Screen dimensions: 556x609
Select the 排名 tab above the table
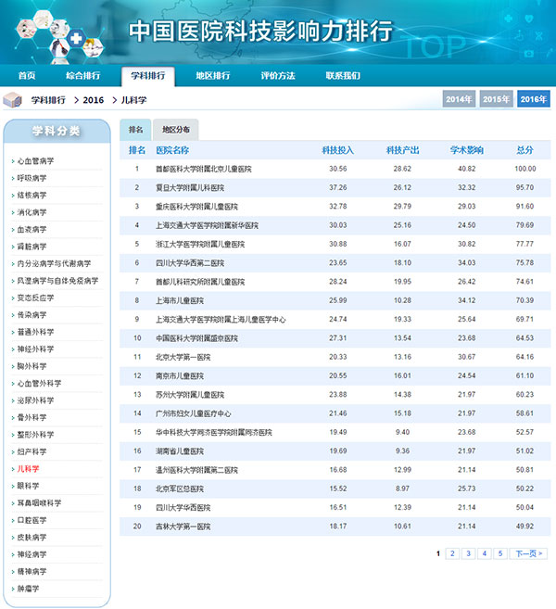click(x=135, y=130)
